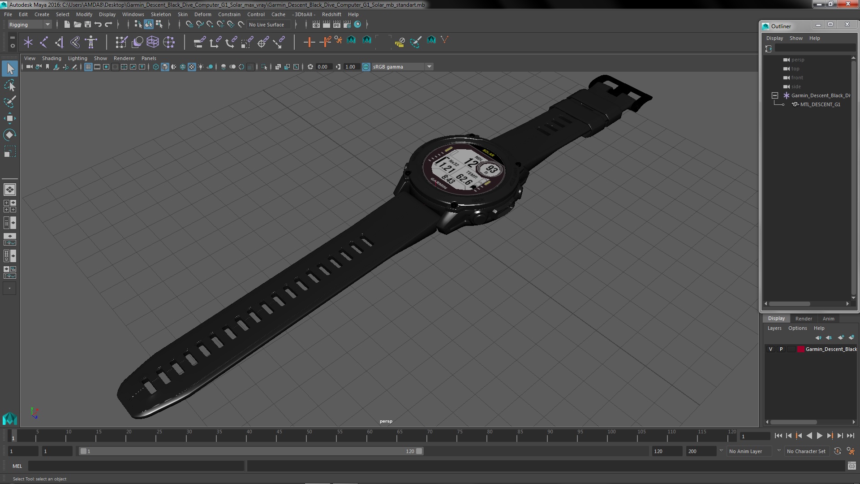
Task: Toggle P playback for Garmin_Descent_Black layer
Action: tap(781, 349)
